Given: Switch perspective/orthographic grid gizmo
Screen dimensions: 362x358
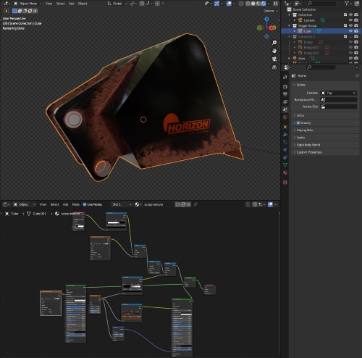Looking at the screenshot, I should click(x=274, y=67).
